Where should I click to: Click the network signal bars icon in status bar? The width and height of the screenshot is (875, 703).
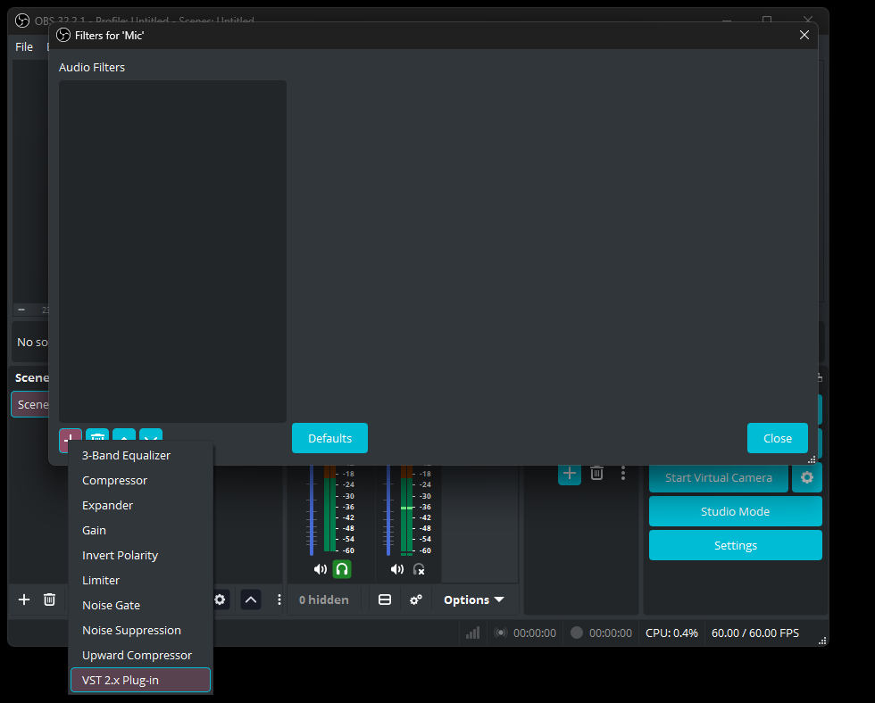[472, 633]
